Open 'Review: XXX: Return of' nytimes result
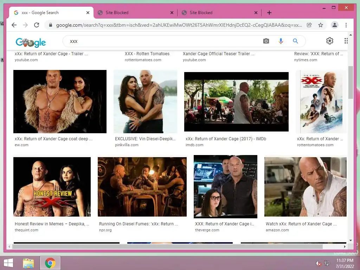This screenshot has width=360, height=270. tap(319, 54)
